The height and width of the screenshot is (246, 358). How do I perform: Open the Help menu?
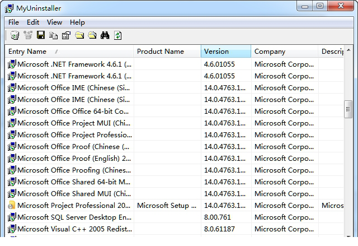77,22
